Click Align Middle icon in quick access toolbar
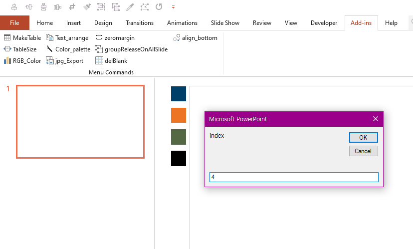The image size is (413, 249). (29, 7)
